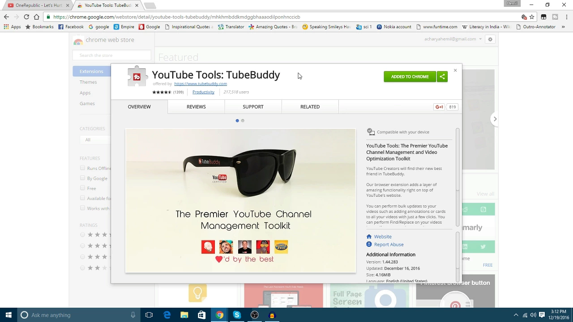Screen dimensions: 573x322
Task: Select Themes in the store sidebar
Action: 88,82
